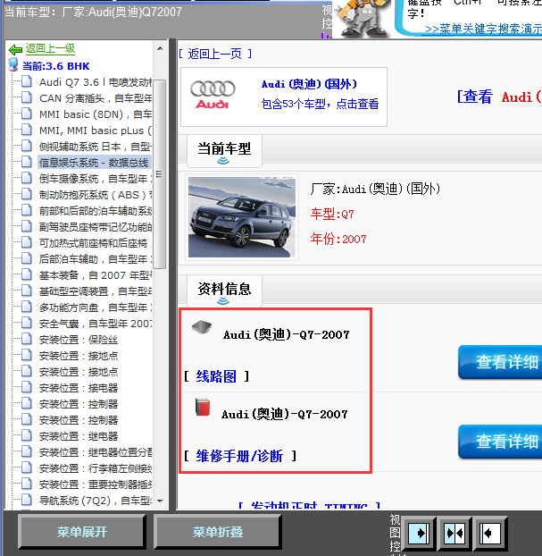
Task: Click the Audi Q7 car photo
Action: [x=242, y=217]
